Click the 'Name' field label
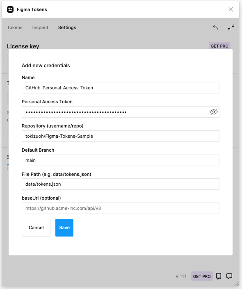This screenshot has width=242, height=289. click(28, 77)
